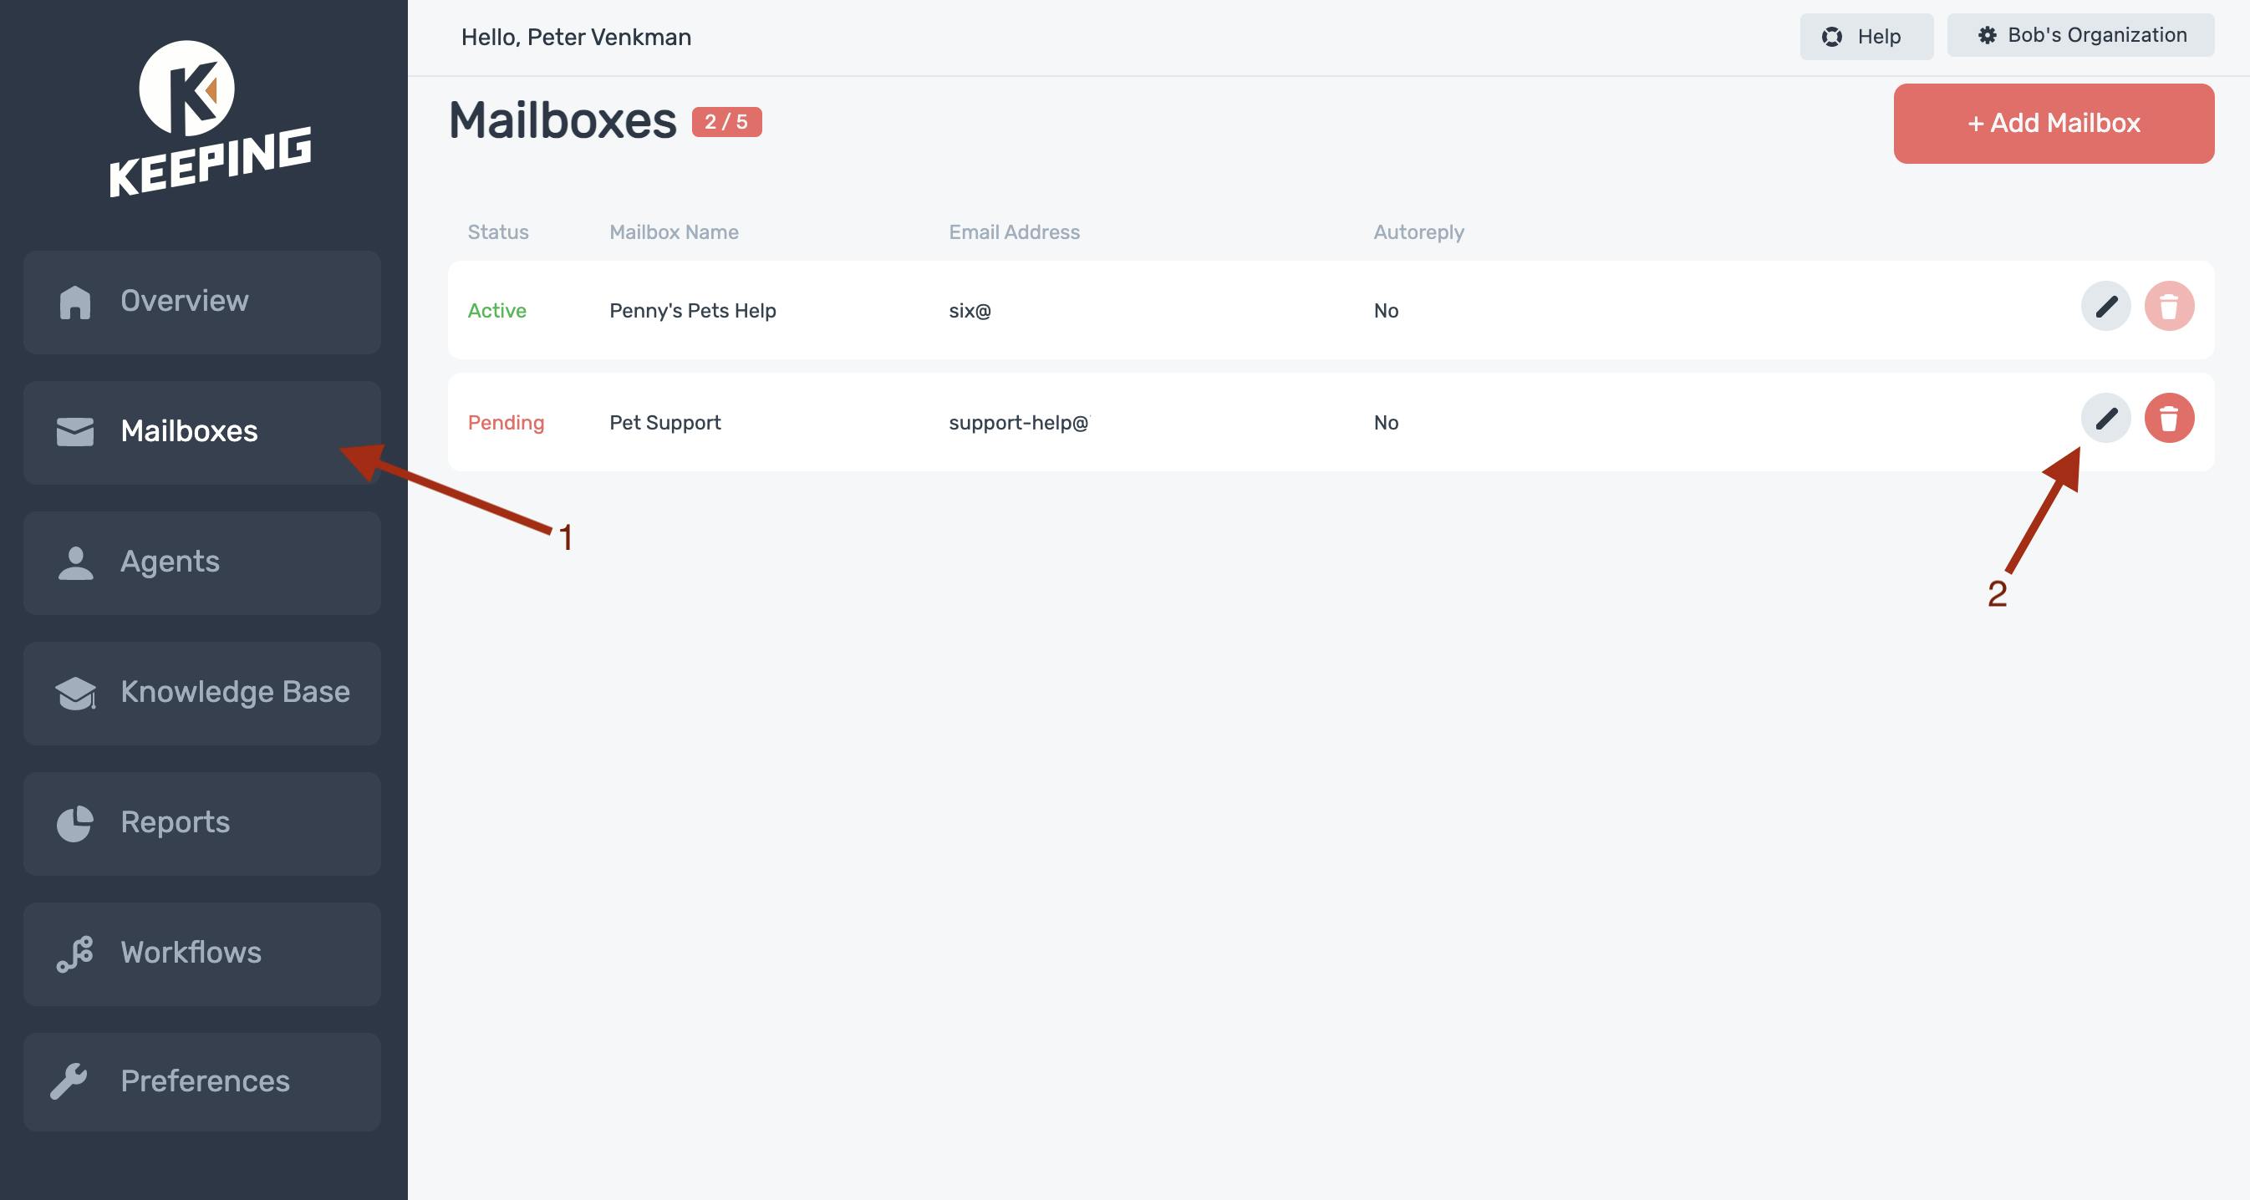Edit the Penny's Pets Help mailbox

pos(2105,306)
